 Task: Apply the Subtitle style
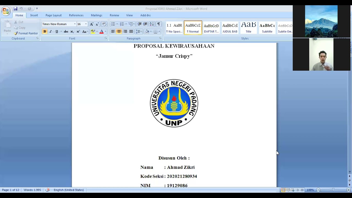267,28
